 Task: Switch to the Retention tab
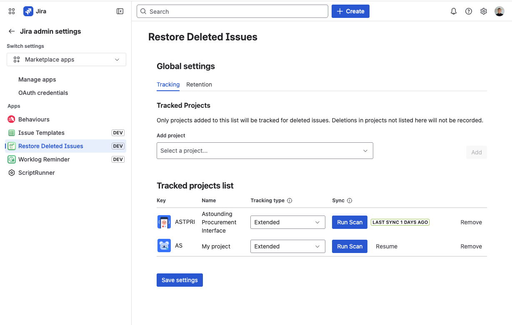[x=199, y=84]
